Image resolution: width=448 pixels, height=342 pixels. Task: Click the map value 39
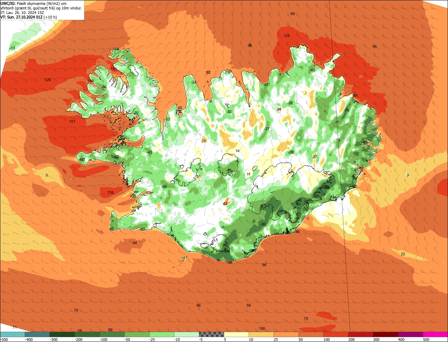point(250,46)
